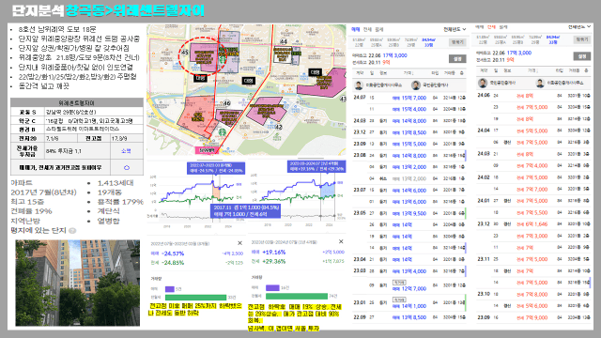
Task: Click the pink station label on the map
Action: tap(207, 150)
